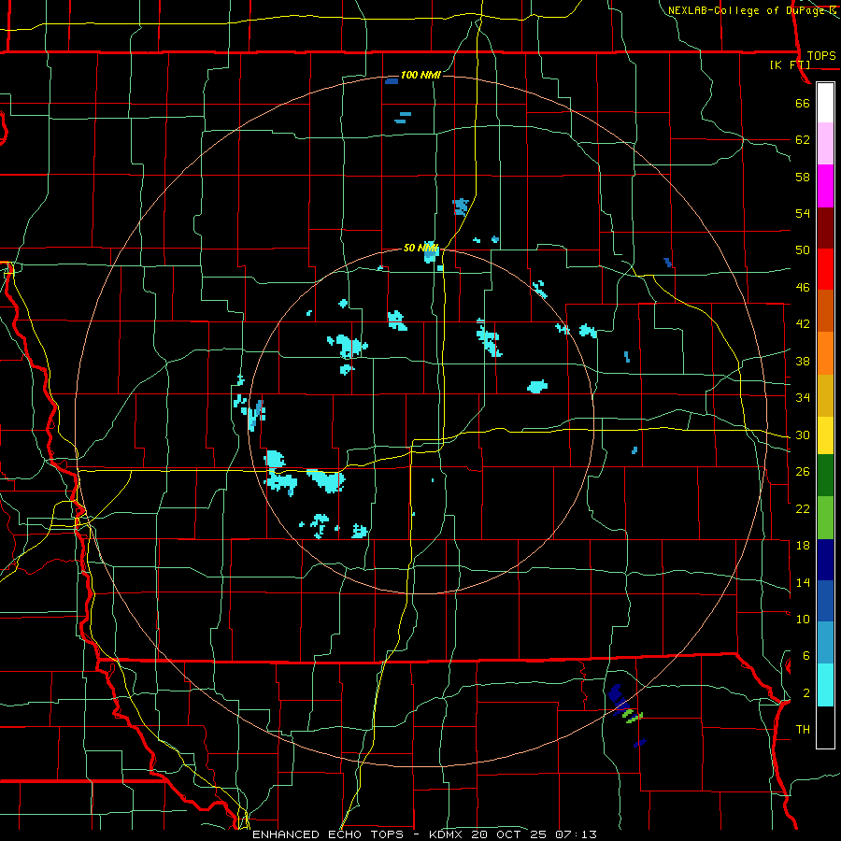Click the 'NEXLAB-College of DuPage' credit text
841x841 pixels.
click(746, 10)
